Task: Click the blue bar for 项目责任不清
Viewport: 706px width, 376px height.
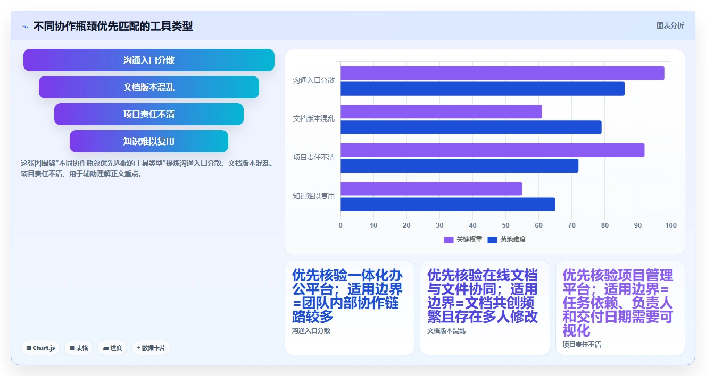Action: pyautogui.click(x=459, y=166)
